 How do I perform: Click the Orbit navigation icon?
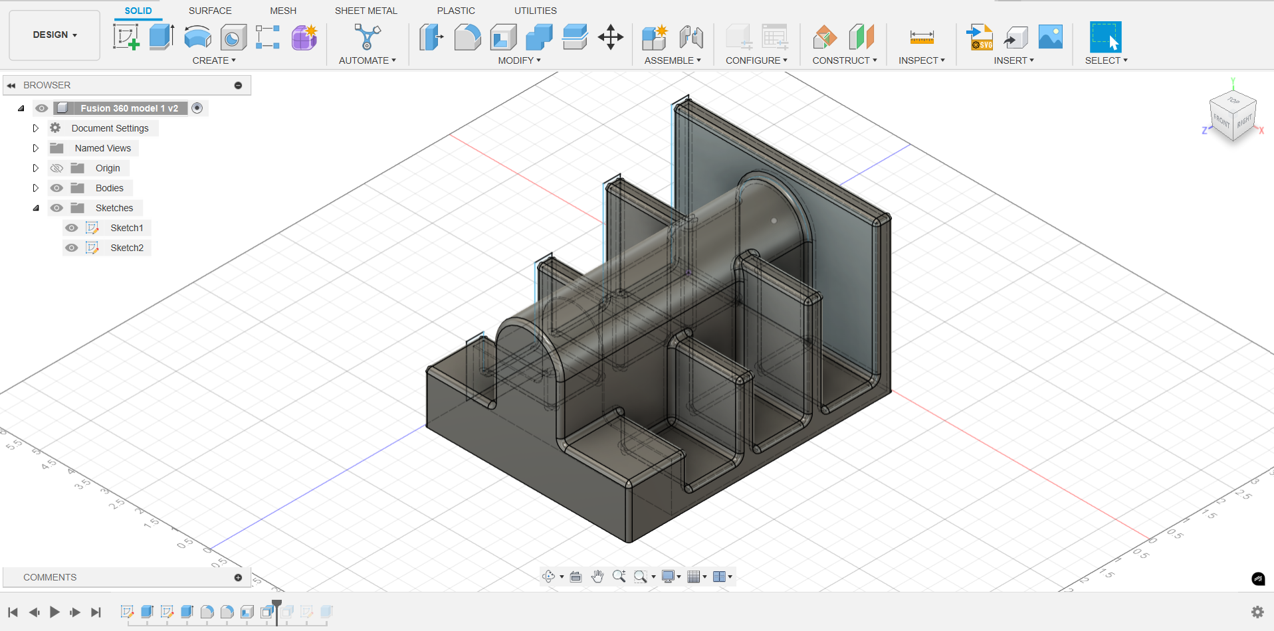tap(549, 577)
